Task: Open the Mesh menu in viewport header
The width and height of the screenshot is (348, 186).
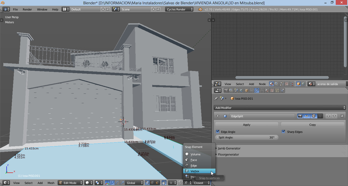Action: coord(51,183)
